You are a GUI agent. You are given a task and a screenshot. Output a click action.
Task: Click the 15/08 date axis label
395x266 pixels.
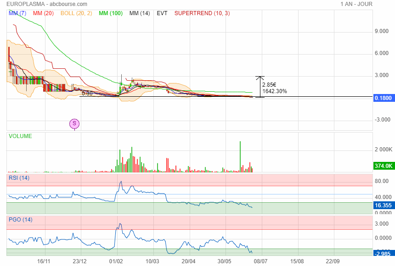click(297, 261)
